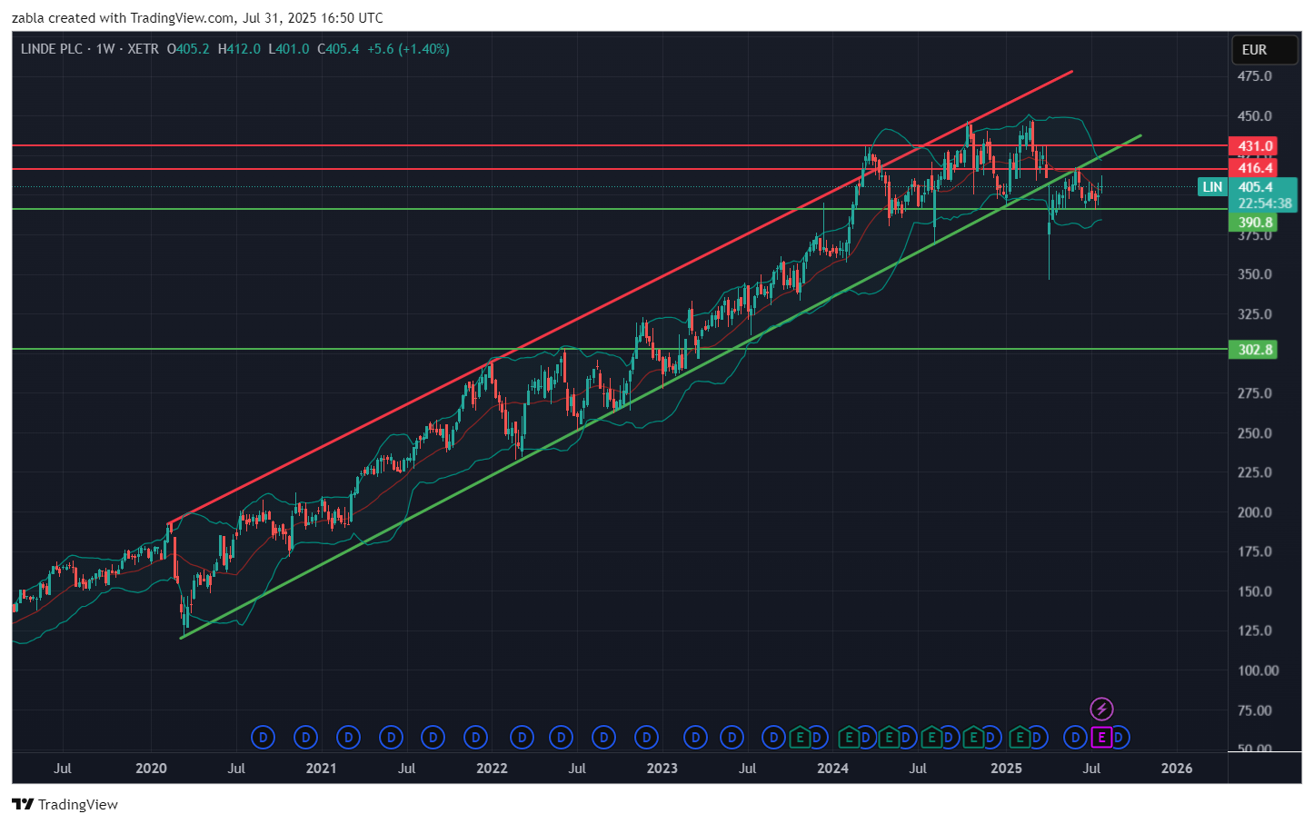Click the TradingView logo at the bottom left

[65, 804]
